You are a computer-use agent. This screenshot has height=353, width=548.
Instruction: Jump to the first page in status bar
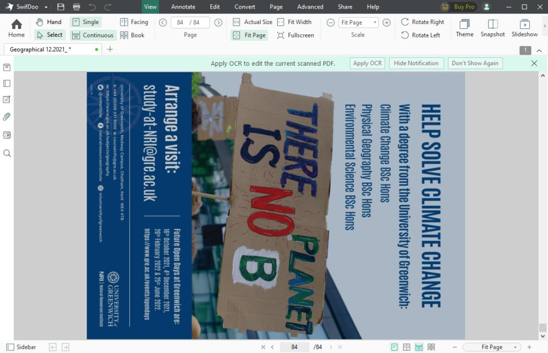(x=263, y=347)
